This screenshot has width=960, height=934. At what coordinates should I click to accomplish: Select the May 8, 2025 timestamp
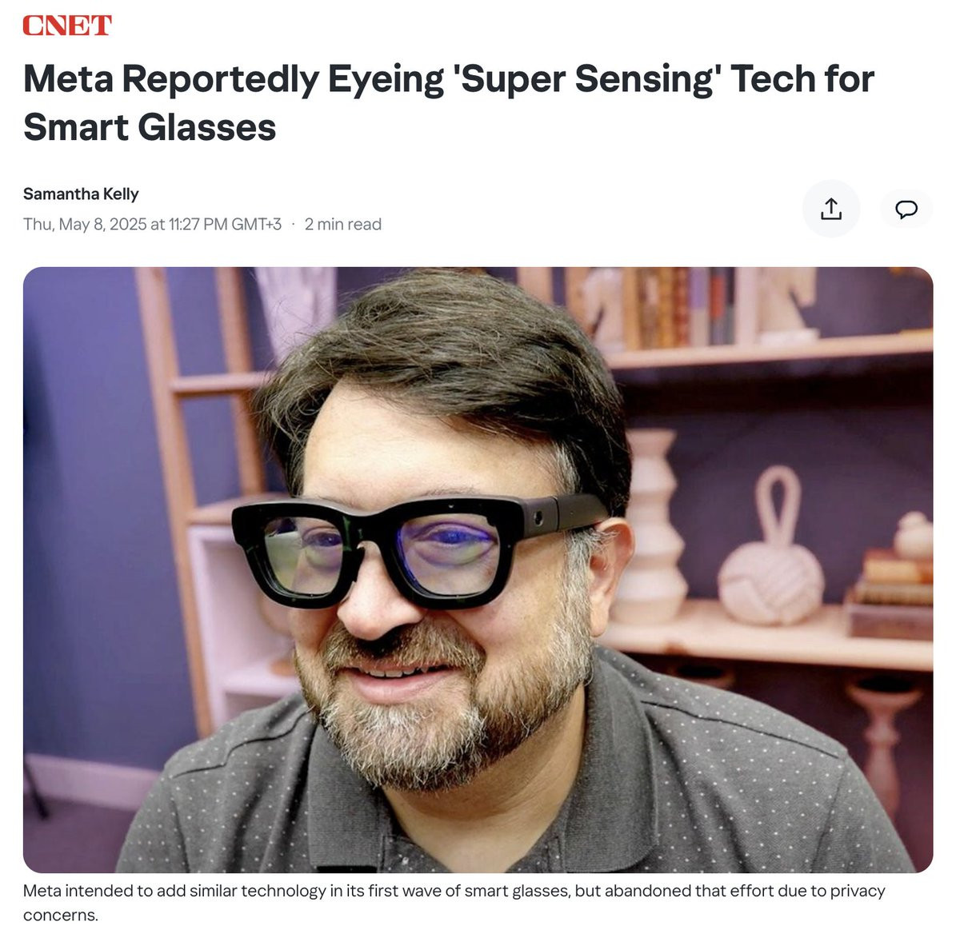click(x=152, y=224)
